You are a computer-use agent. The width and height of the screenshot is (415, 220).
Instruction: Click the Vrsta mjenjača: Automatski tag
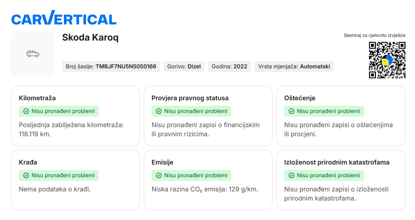294,66
